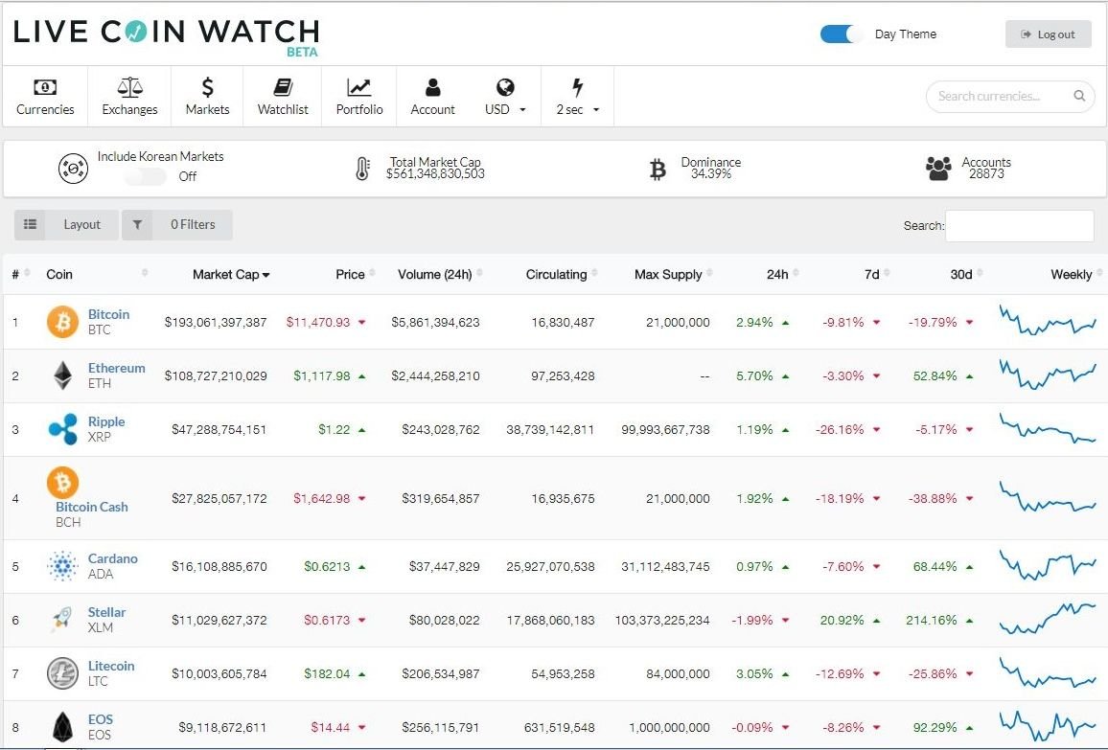This screenshot has width=1108, height=750.
Task: Sort by Market Cap column header
Action: (x=231, y=274)
